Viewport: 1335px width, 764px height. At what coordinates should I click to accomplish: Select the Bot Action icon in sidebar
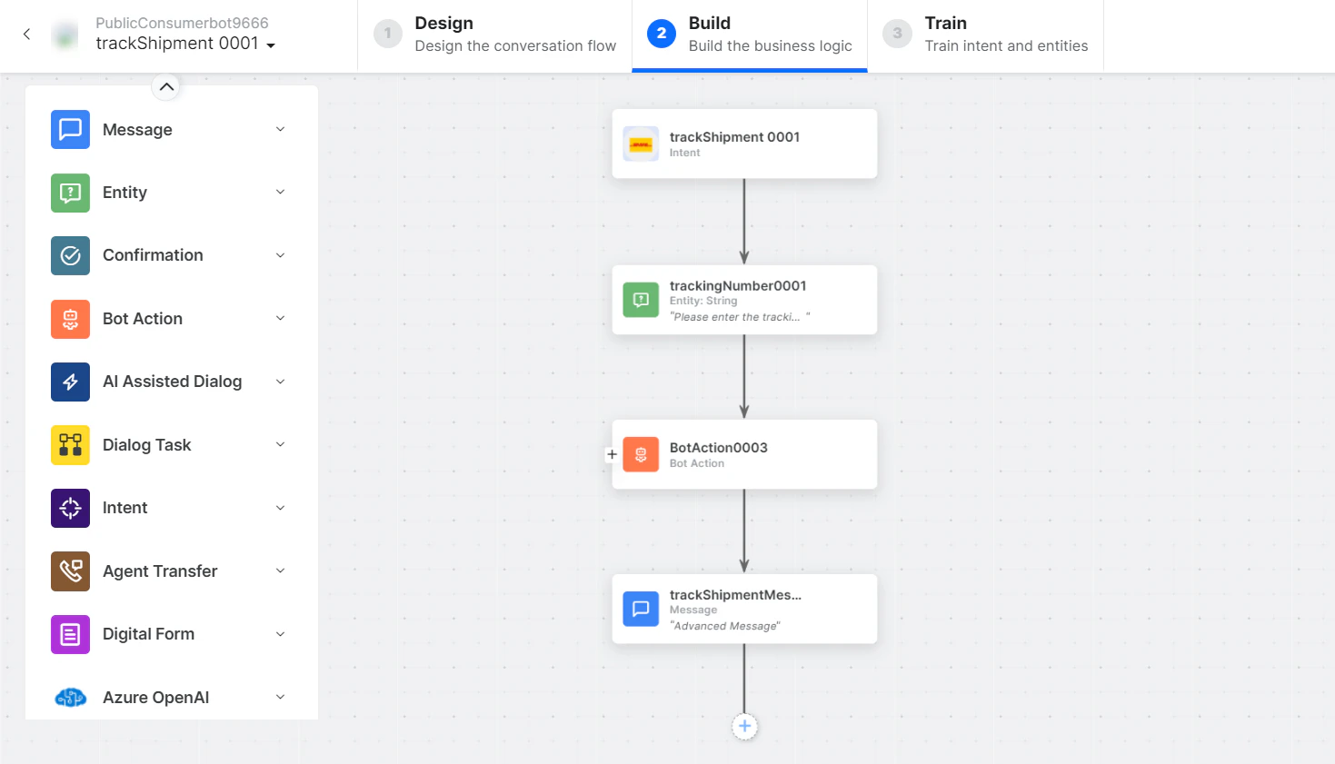click(70, 319)
